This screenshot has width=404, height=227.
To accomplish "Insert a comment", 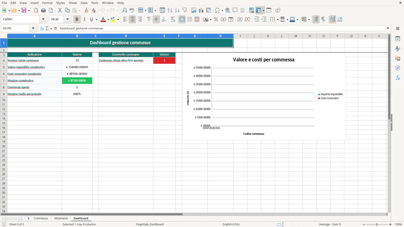I will [x=235, y=10].
